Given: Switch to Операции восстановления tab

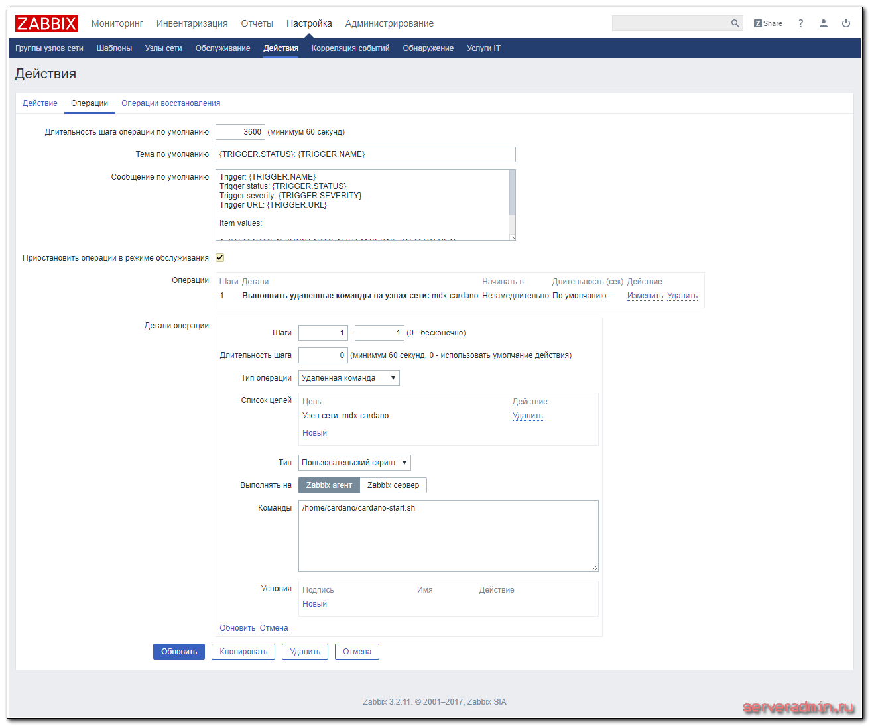Looking at the screenshot, I should [171, 103].
